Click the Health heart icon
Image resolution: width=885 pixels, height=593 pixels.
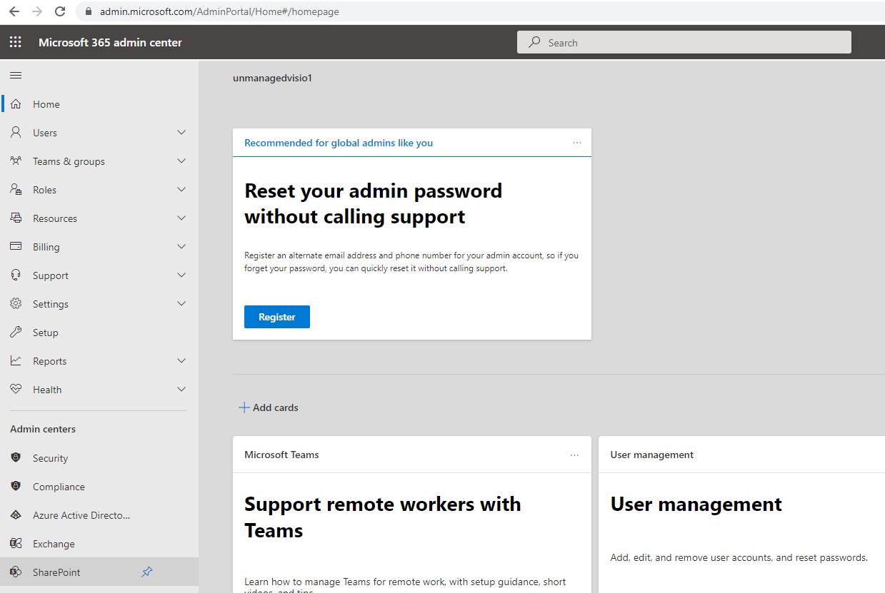[16, 389]
